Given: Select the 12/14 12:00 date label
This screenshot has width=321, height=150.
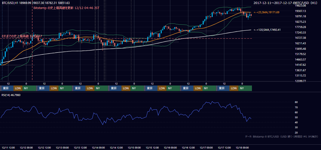Looking at the screenshot, I should click(x=116, y=147).
